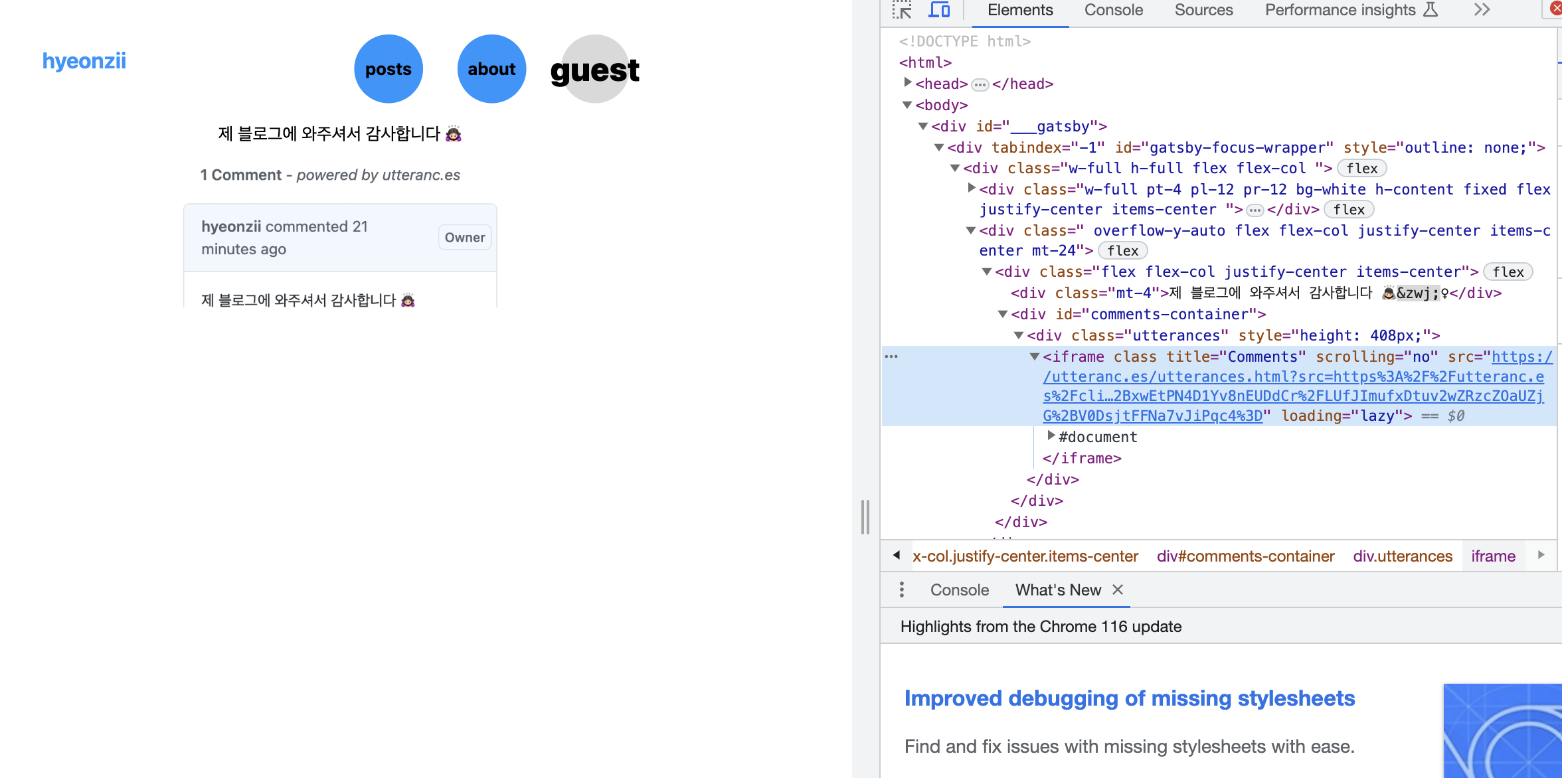Select the div.utterances breadcrumb
Screen dimensions: 1562x778
1403,556
